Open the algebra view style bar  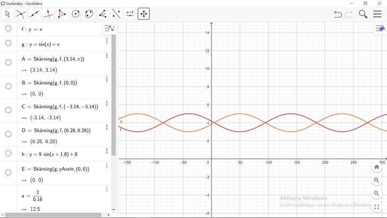coord(110,29)
